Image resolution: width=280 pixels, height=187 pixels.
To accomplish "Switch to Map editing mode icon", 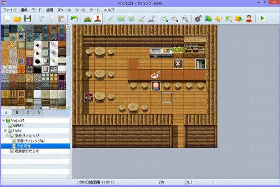I will point(87,19).
